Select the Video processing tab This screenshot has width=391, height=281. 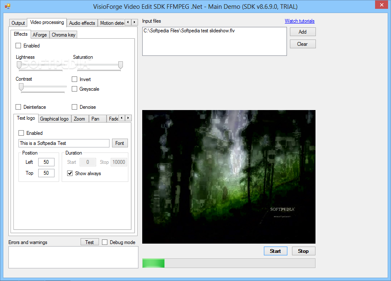click(x=47, y=22)
